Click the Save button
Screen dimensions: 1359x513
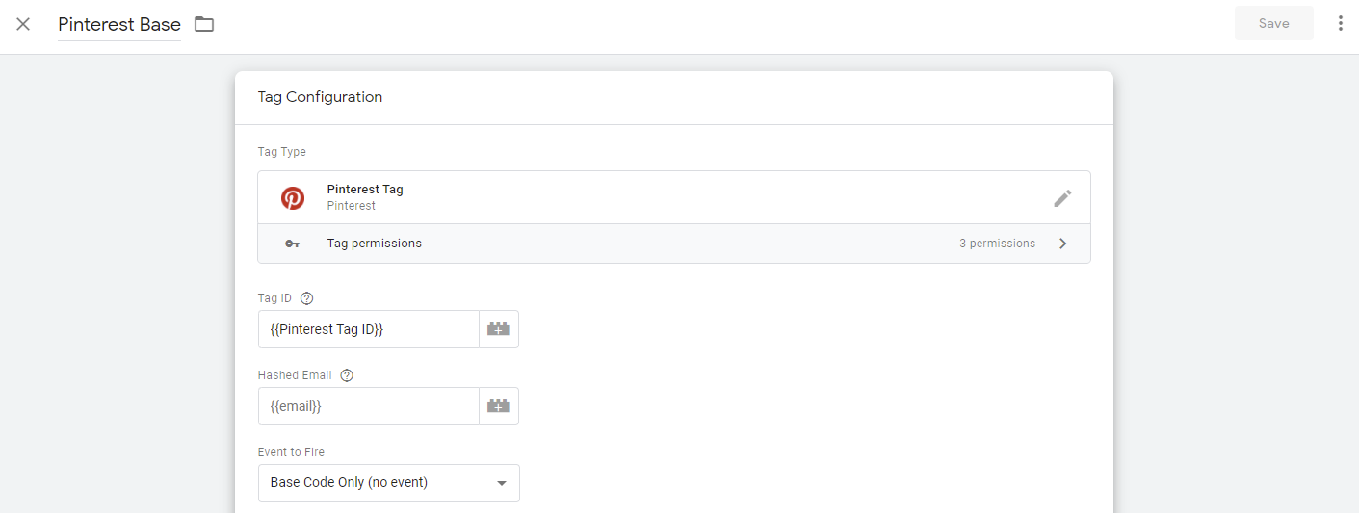(1273, 23)
